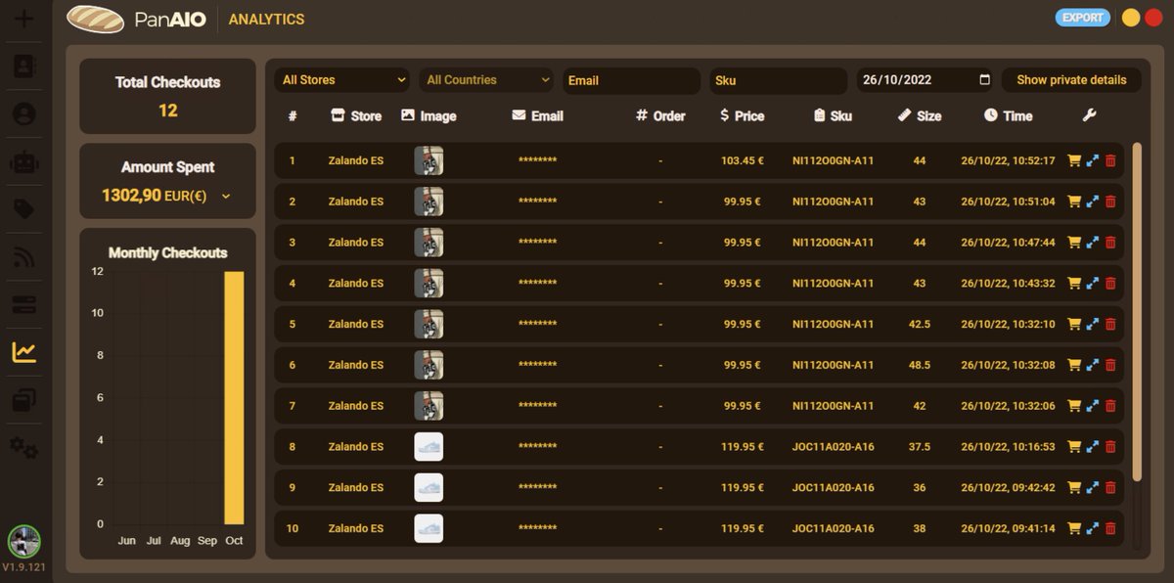Click the PanAIO bread logo
The width and height of the screenshot is (1174, 583).
pos(95,19)
